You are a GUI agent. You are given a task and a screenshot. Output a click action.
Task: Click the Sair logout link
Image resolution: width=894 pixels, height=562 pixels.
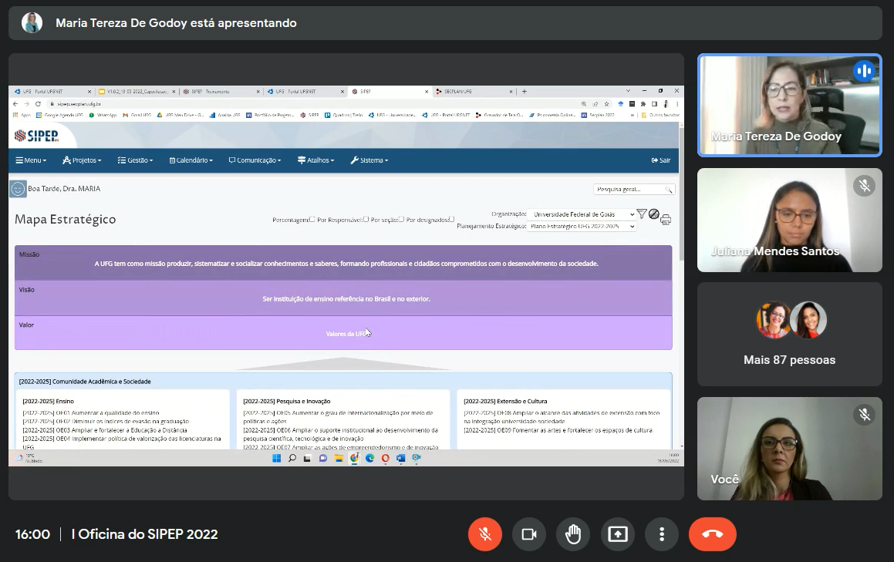pyautogui.click(x=661, y=160)
